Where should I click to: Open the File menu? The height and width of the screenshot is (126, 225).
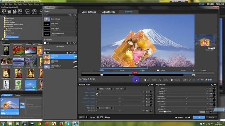pyautogui.click(x=3, y=4)
